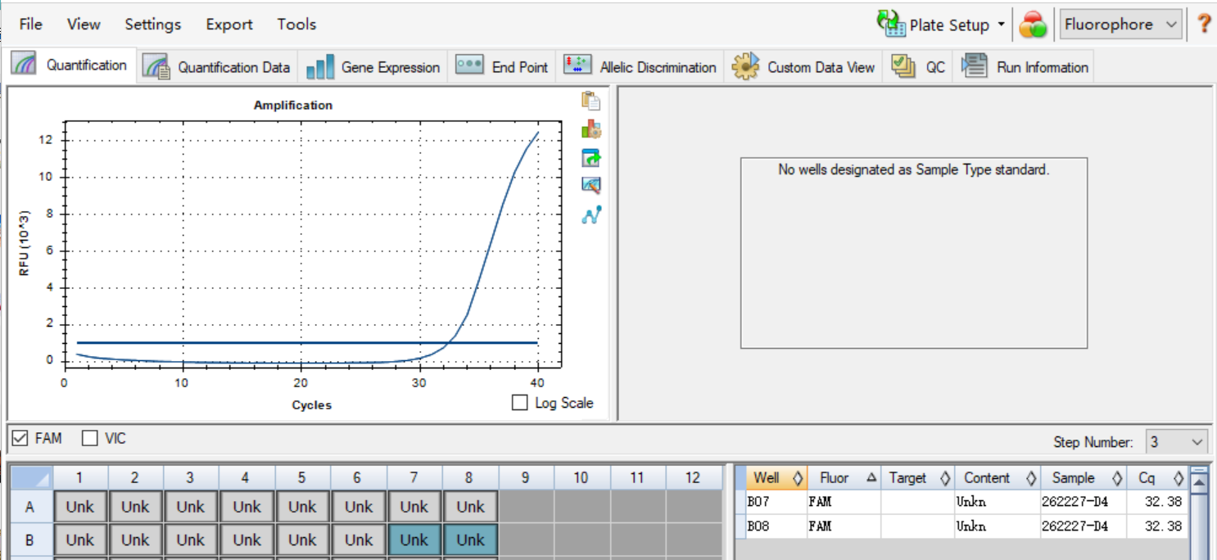The image size is (1217, 560).
Task: Switch to the Allelic Discrimination tab
Action: [640, 67]
